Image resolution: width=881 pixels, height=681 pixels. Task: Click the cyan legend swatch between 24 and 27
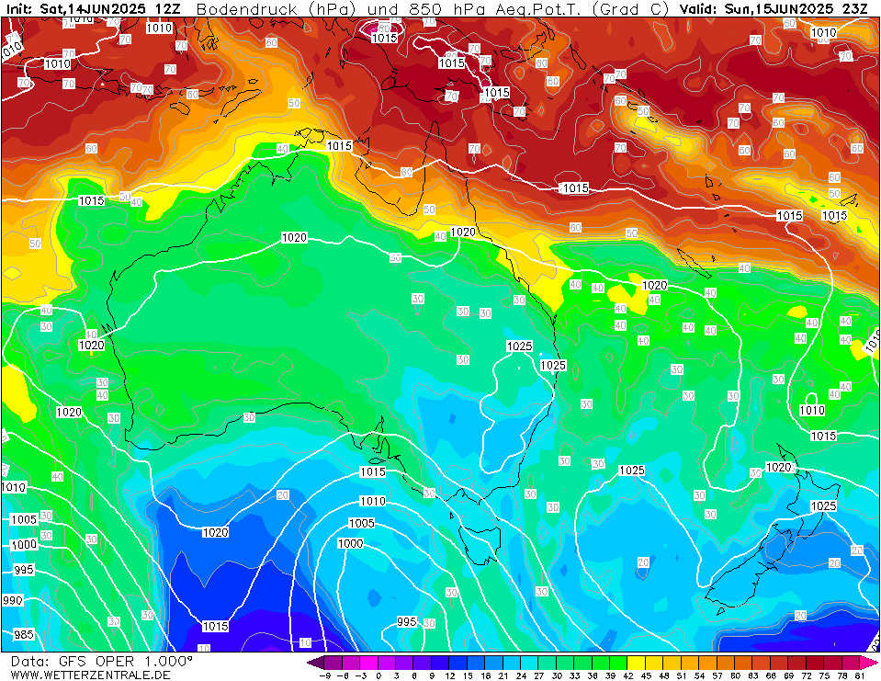tap(530, 663)
